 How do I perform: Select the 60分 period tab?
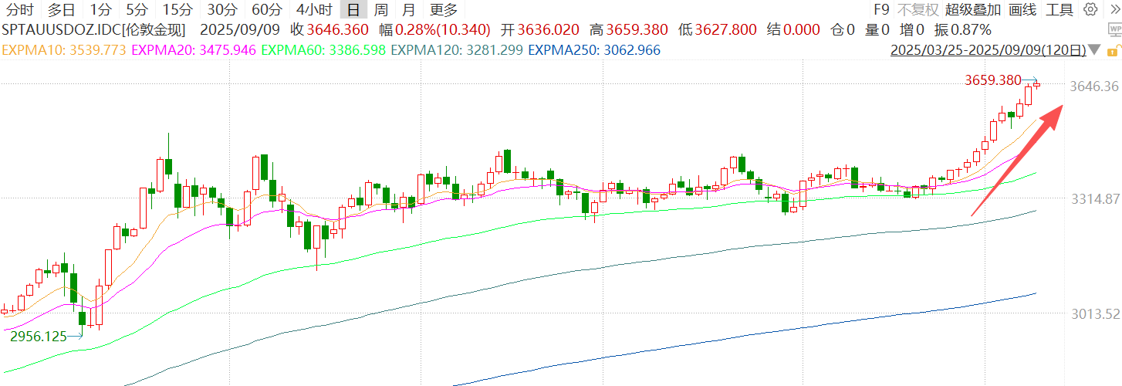pos(267,10)
